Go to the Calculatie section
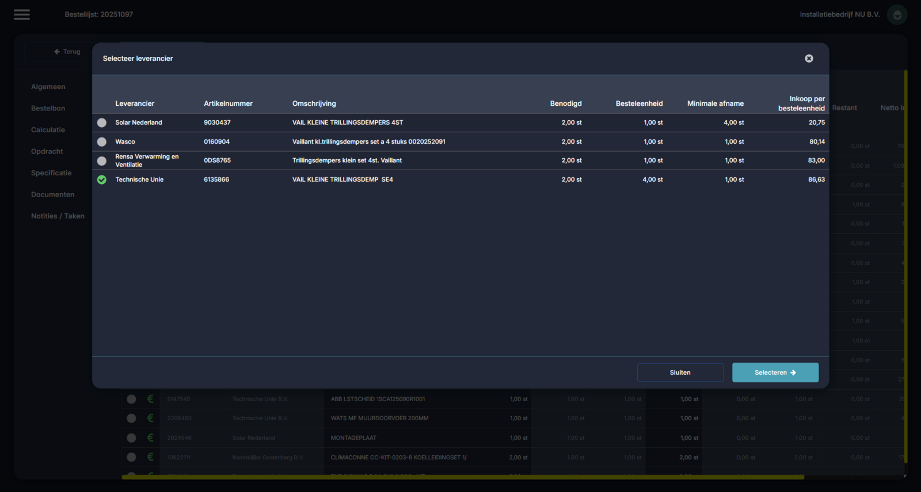This screenshot has height=492, width=921. (48, 130)
